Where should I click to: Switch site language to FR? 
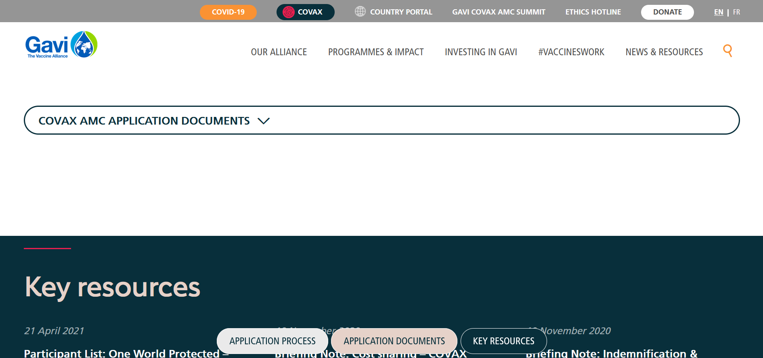[736, 12]
